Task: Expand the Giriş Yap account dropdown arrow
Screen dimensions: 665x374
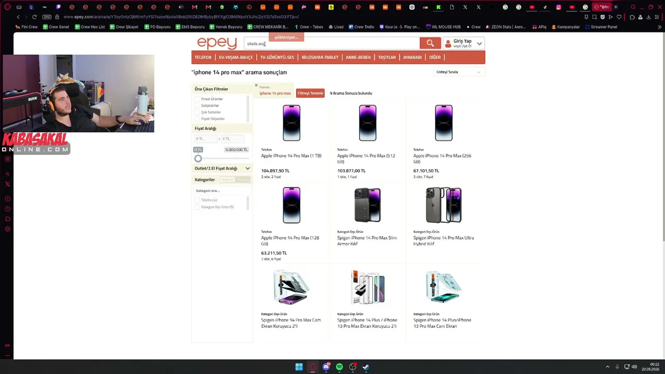Action: (480, 44)
